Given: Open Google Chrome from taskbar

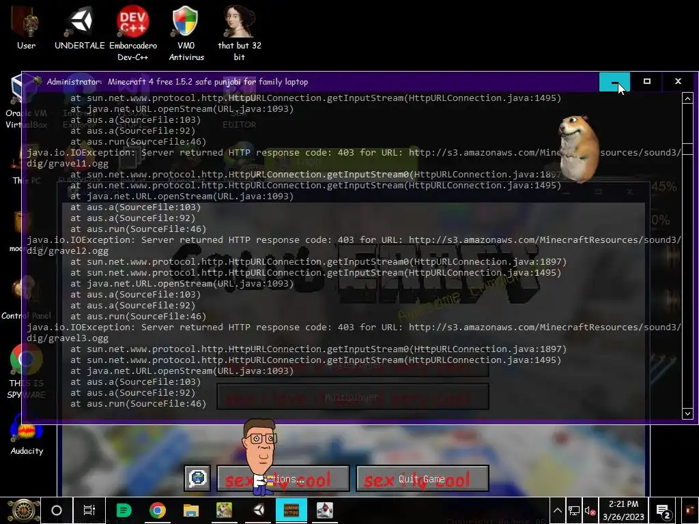Looking at the screenshot, I should point(158,510).
